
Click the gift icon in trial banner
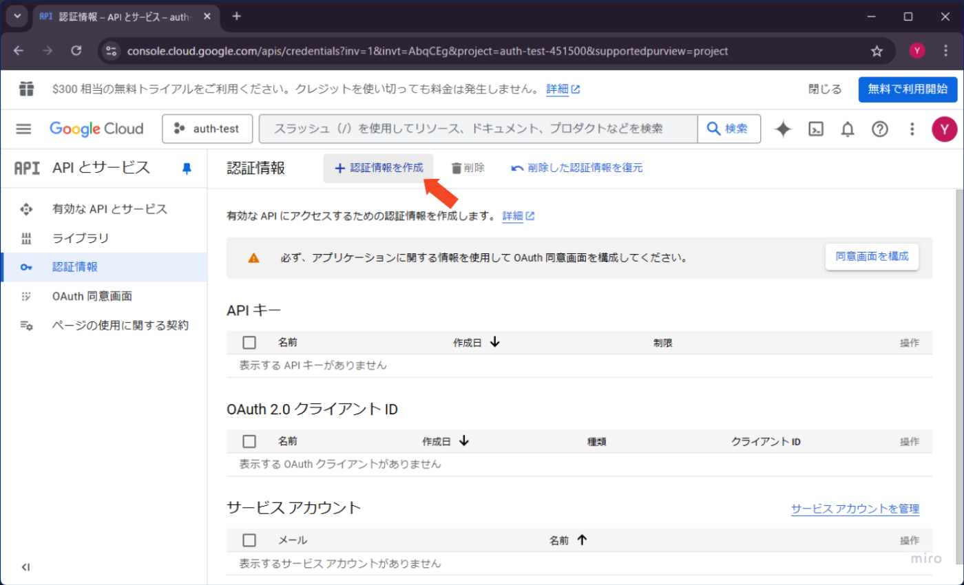[x=26, y=89]
